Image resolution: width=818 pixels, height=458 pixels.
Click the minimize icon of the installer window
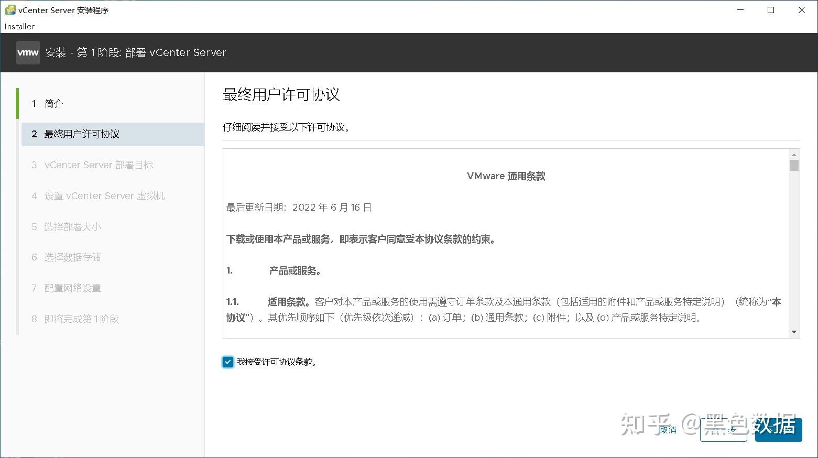click(x=740, y=9)
